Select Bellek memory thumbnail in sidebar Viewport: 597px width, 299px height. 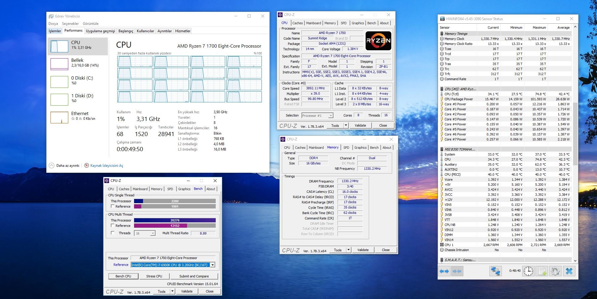(x=59, y=64)
